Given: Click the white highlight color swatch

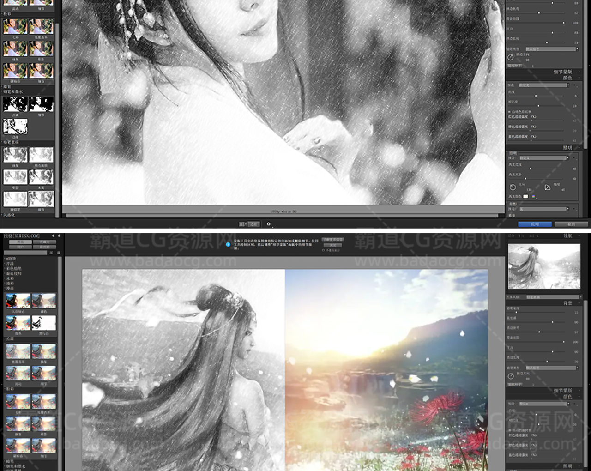Looking at the screenshot, I should point(525,196).
